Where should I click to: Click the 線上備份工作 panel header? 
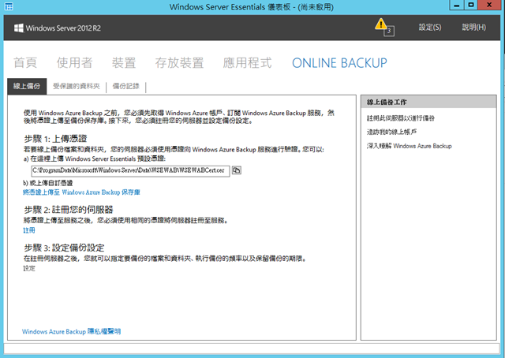428,102
